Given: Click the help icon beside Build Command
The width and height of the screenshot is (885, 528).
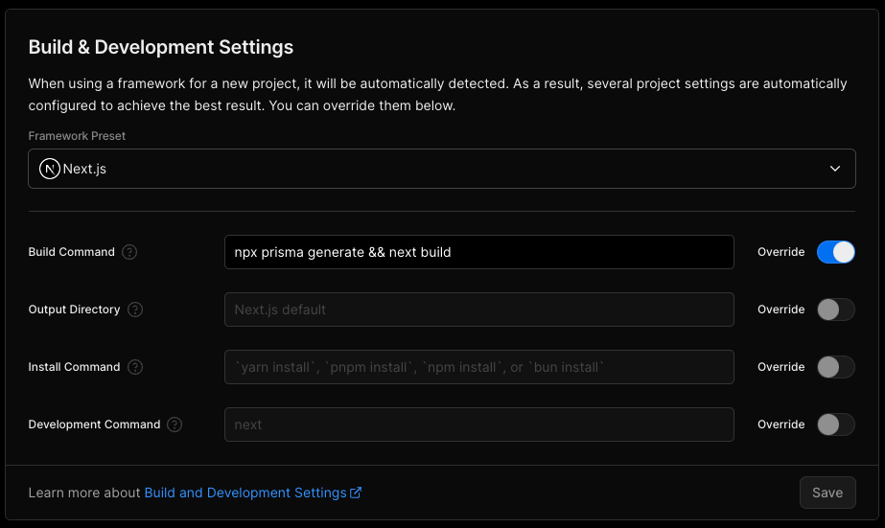Looking at the screenshot, I should click(130, 252).
